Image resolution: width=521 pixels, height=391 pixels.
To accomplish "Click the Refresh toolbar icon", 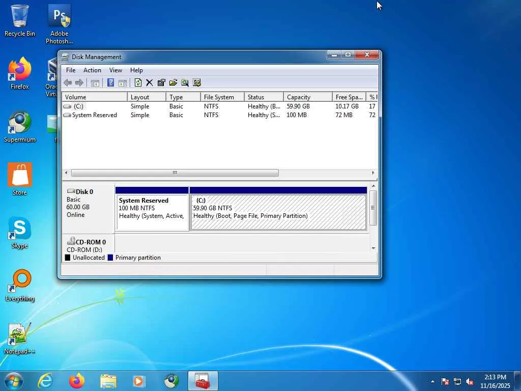I will point(138,82).
